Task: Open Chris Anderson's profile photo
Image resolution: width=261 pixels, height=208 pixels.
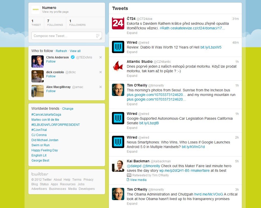Action: [38, 62]
